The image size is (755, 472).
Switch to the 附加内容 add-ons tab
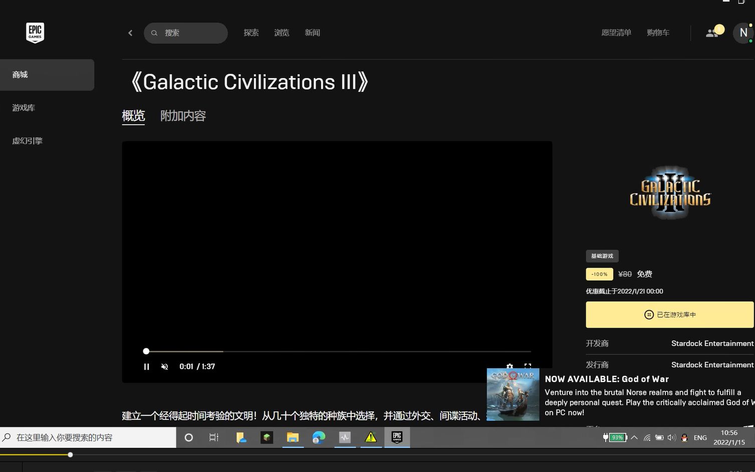[183, 116]
